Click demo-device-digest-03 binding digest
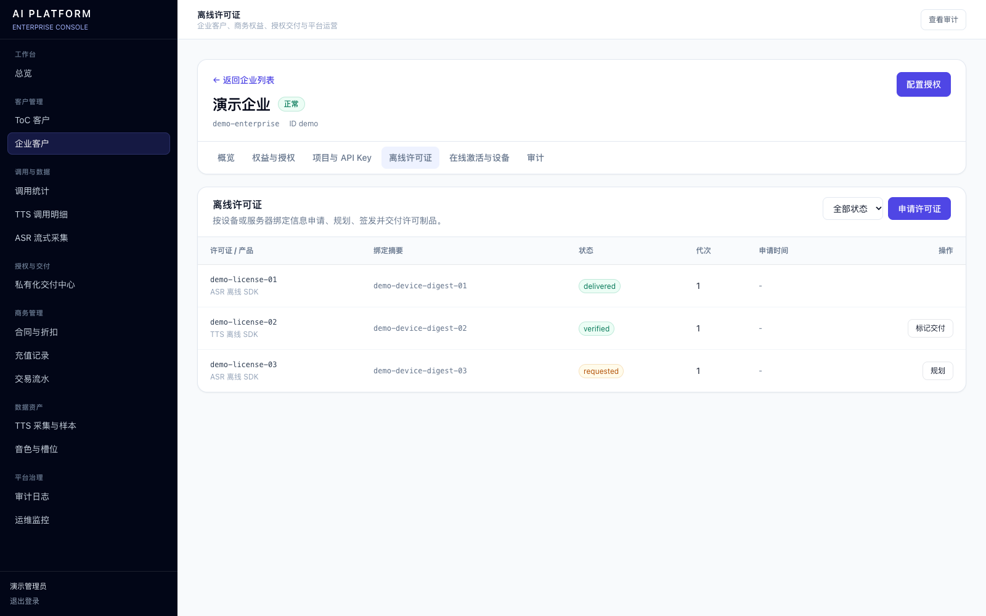 pos(420,371)
